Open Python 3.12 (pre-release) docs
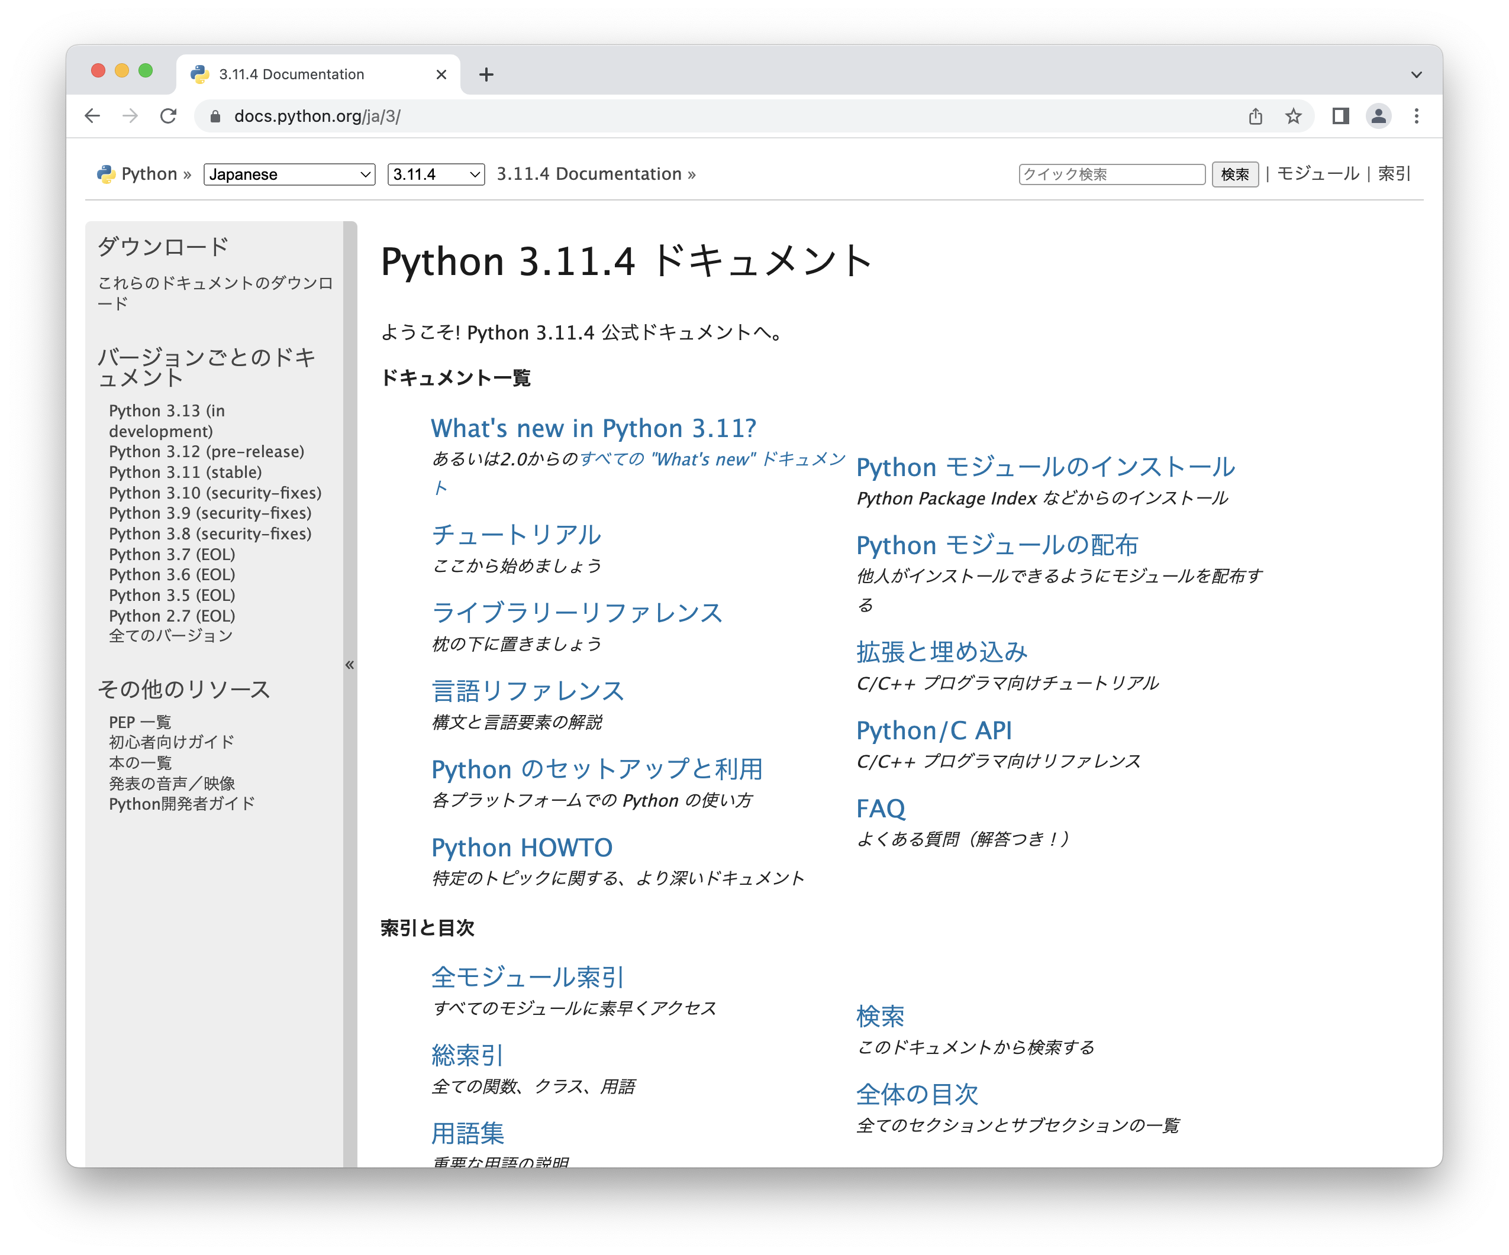Screen dimensions: 1509x1255 click(206, 452)
